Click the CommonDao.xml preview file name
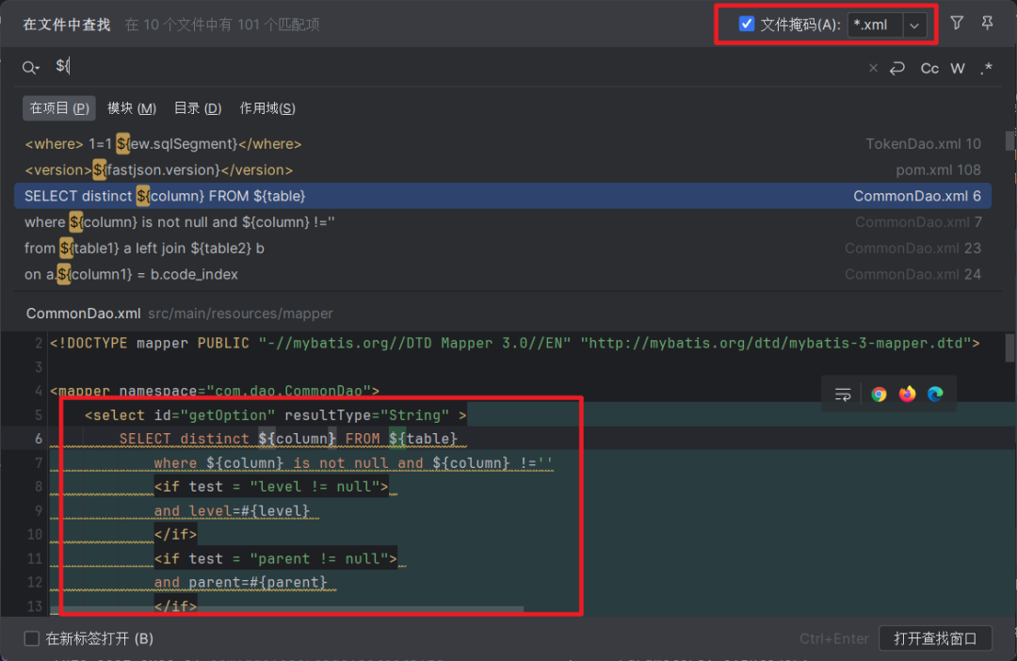The image size is (1017, 661). [x=83, y=314]
